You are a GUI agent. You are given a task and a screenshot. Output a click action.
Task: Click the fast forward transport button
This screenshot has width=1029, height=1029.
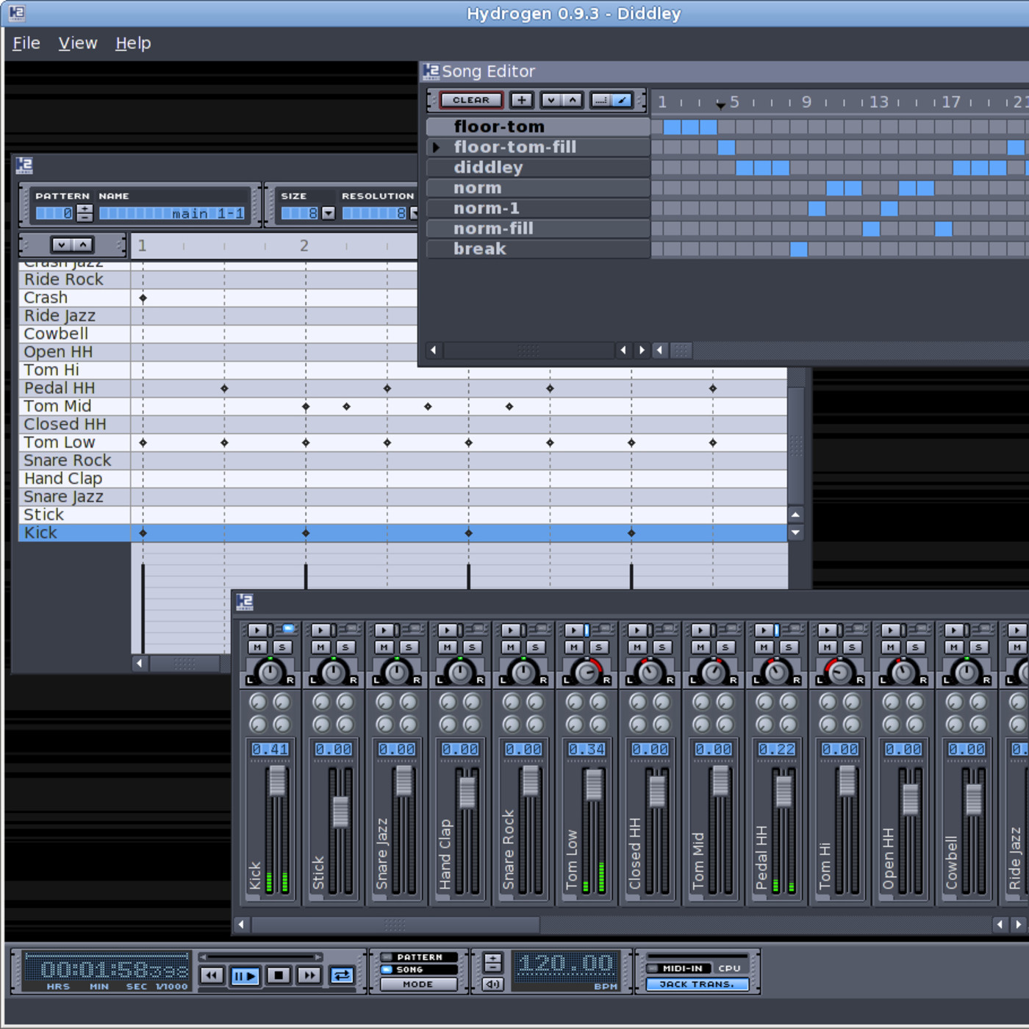tap(309, 975)
